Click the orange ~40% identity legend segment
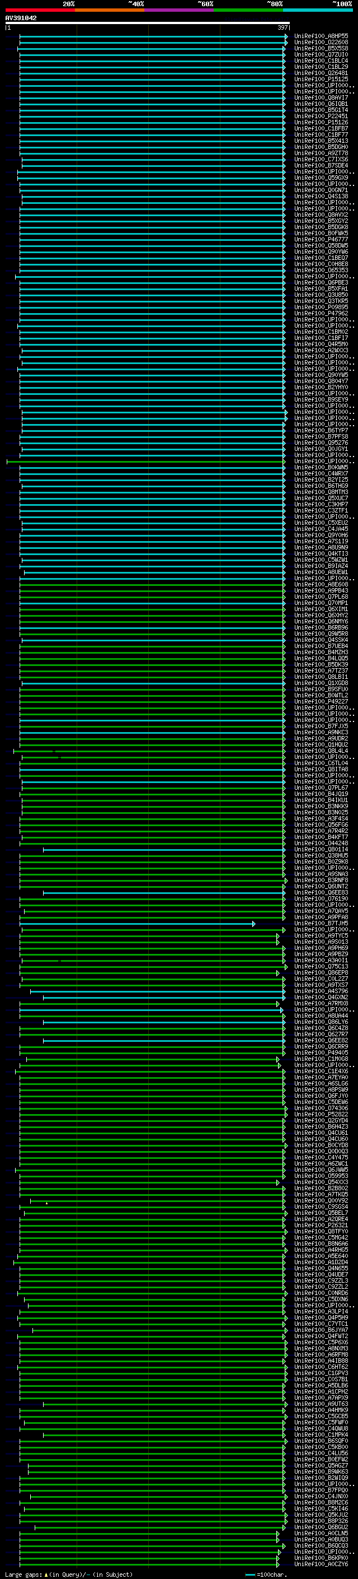358x1579 pixels. (109, 10)
